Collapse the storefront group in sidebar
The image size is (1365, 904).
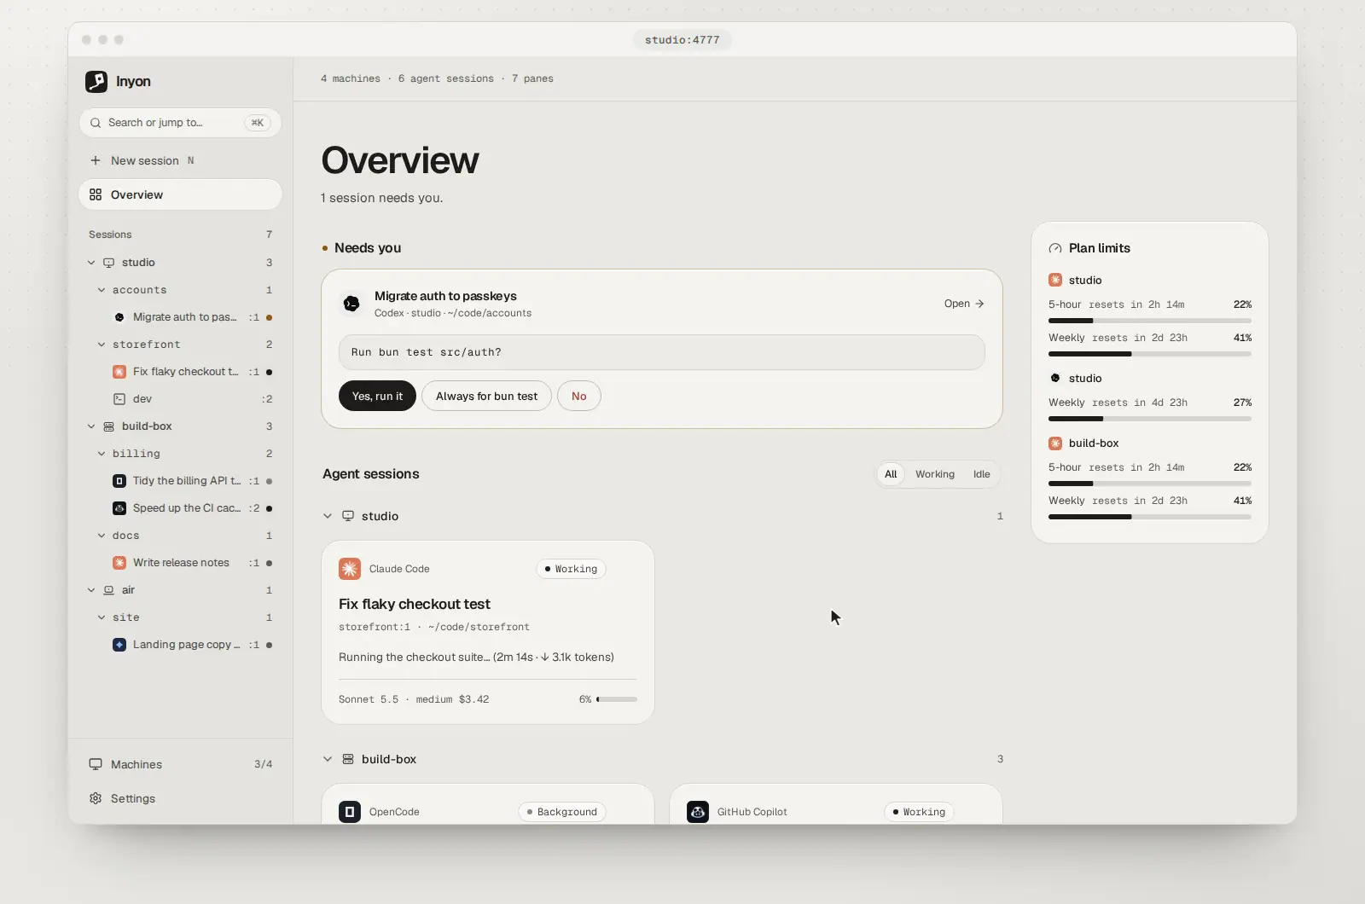click(102, 345)
